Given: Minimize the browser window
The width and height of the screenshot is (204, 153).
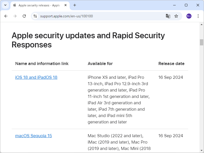Looking at the screenshot, I should point(174,5).
